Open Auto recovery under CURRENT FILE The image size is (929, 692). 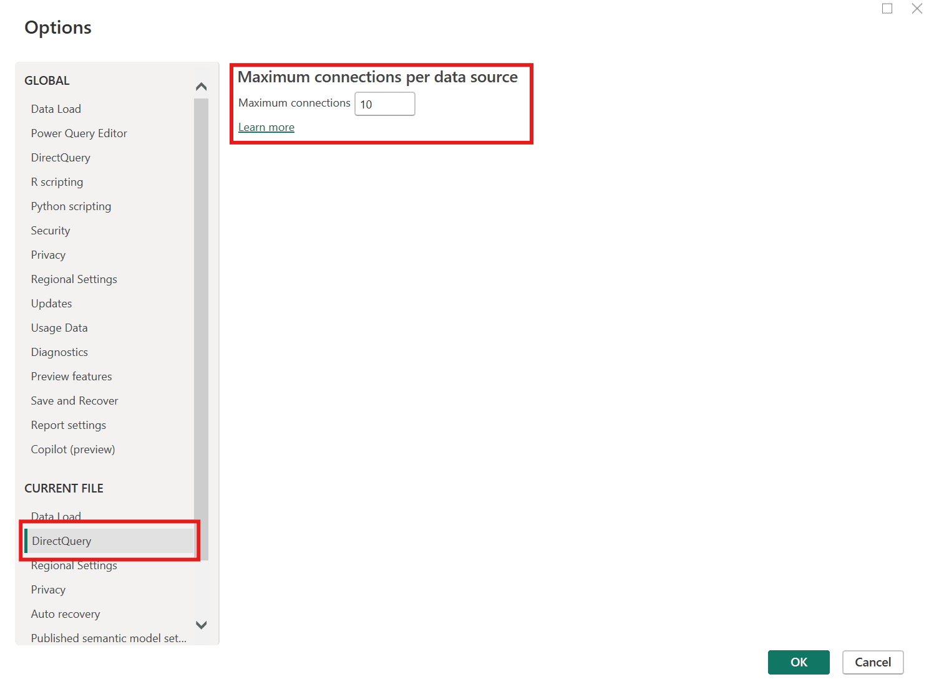click(66, 614)
